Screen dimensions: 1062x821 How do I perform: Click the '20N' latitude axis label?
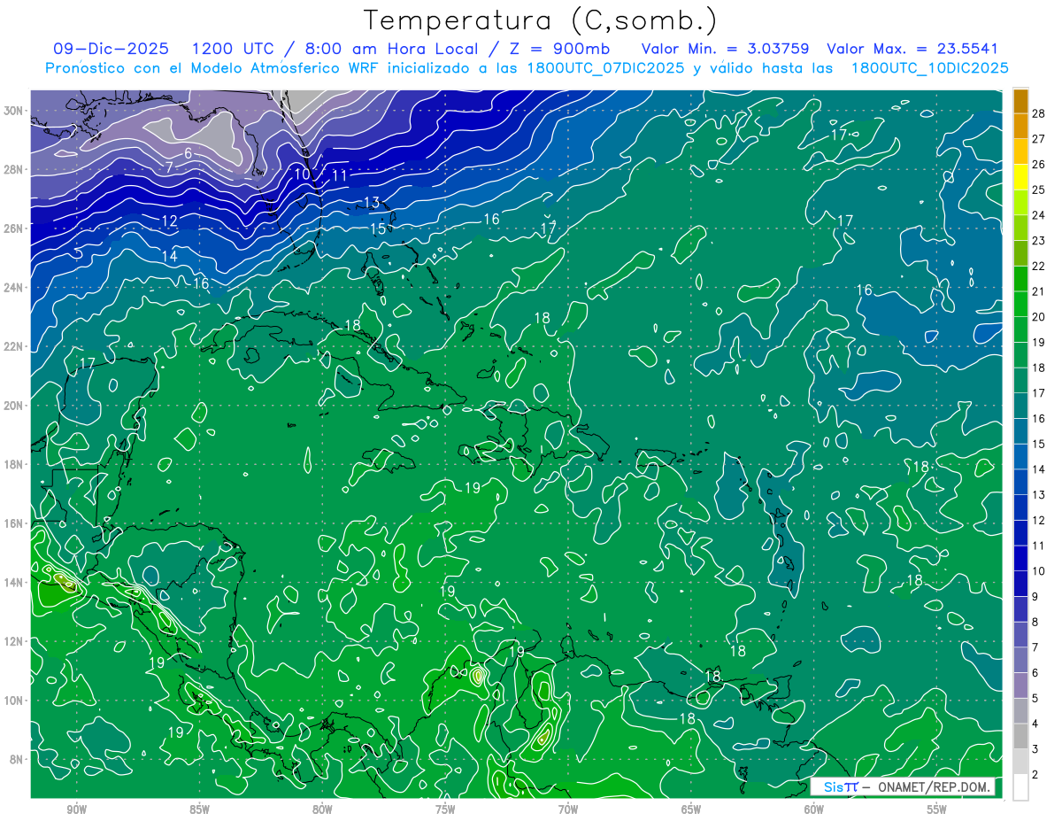click(14, 406)
